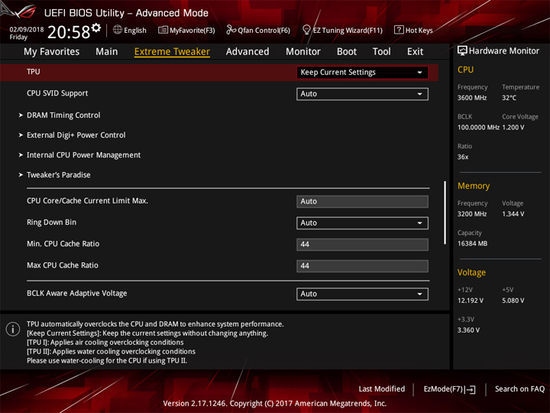Click +5V reading 5.080 V
Screen dimensions: 550x413
(513, 301)
